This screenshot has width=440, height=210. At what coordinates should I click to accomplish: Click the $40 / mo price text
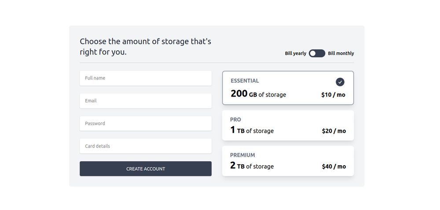[x=334, y=167]
